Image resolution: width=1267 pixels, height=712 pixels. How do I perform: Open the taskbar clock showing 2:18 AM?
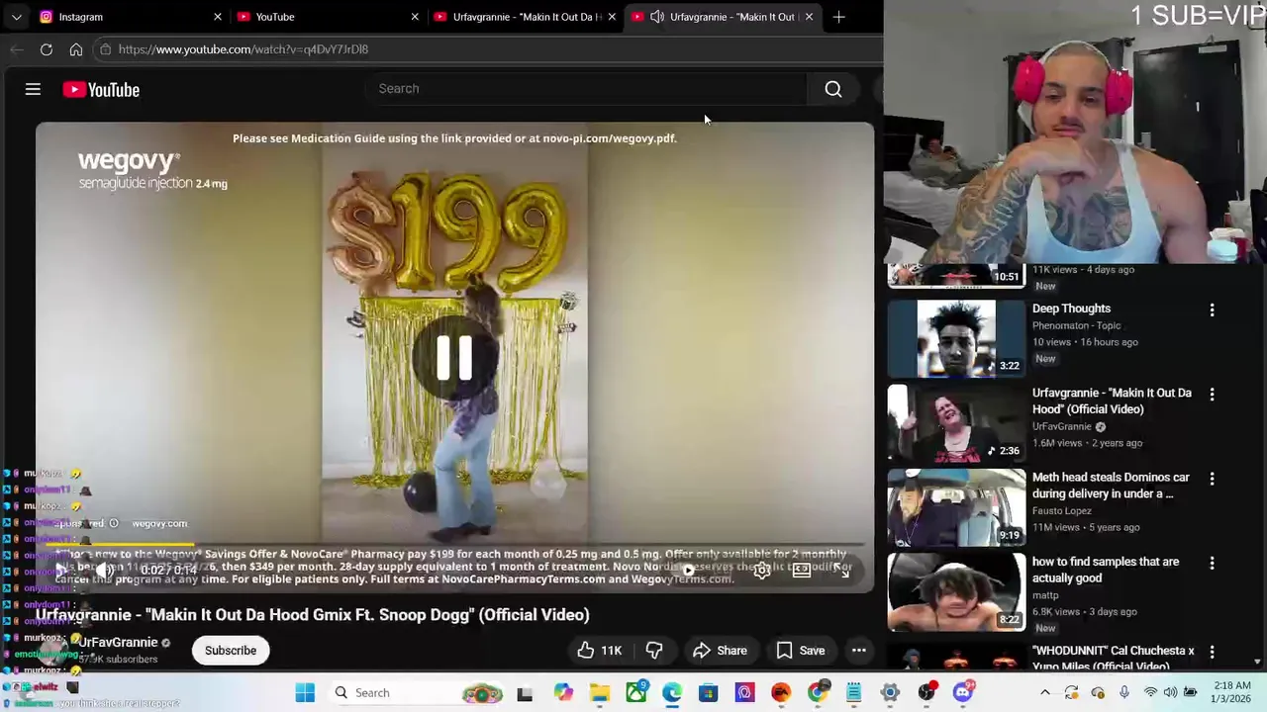1232,692
